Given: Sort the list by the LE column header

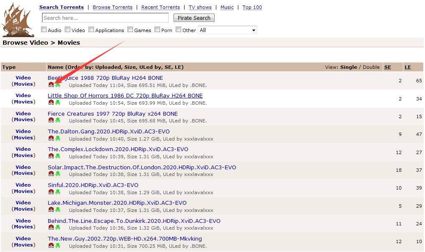Looking at the screenshot, I should pyautogui.click(x=408, y=67).
